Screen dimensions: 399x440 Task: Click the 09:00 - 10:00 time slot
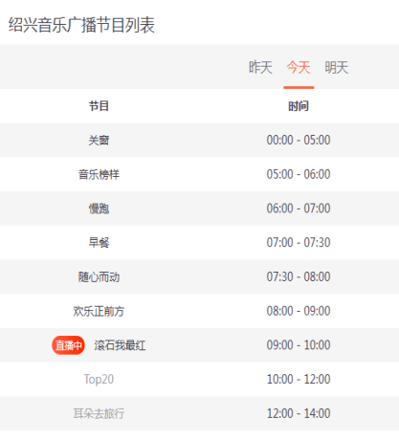click(299, 345)
